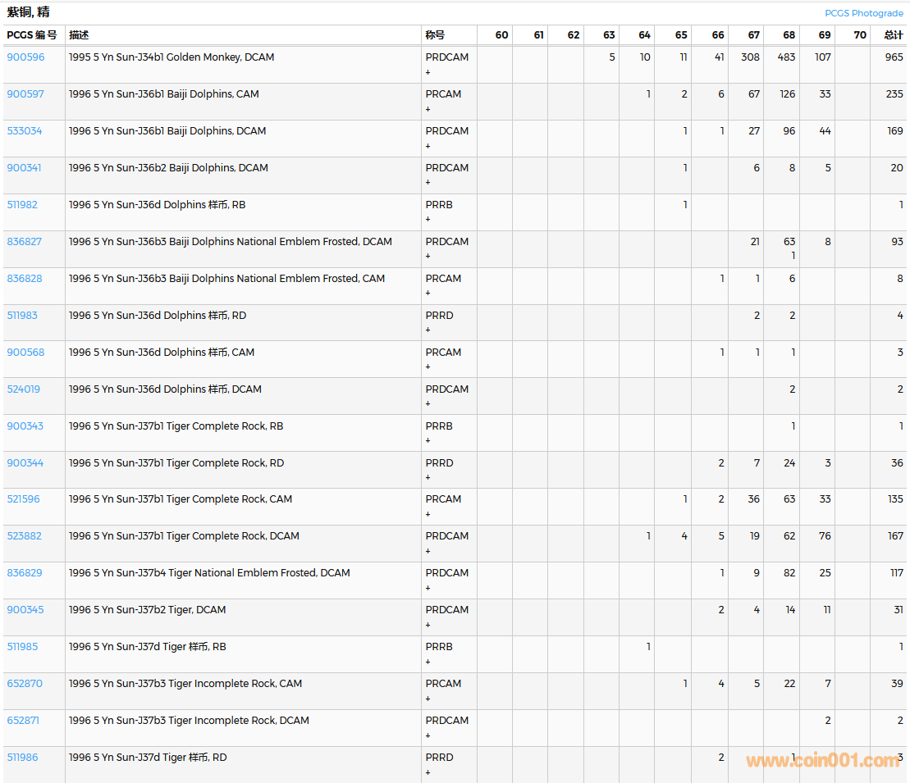The width and height of the screenshot is (910, 783).
Task: Click the grade 70 column header
Action: point(859,35)
